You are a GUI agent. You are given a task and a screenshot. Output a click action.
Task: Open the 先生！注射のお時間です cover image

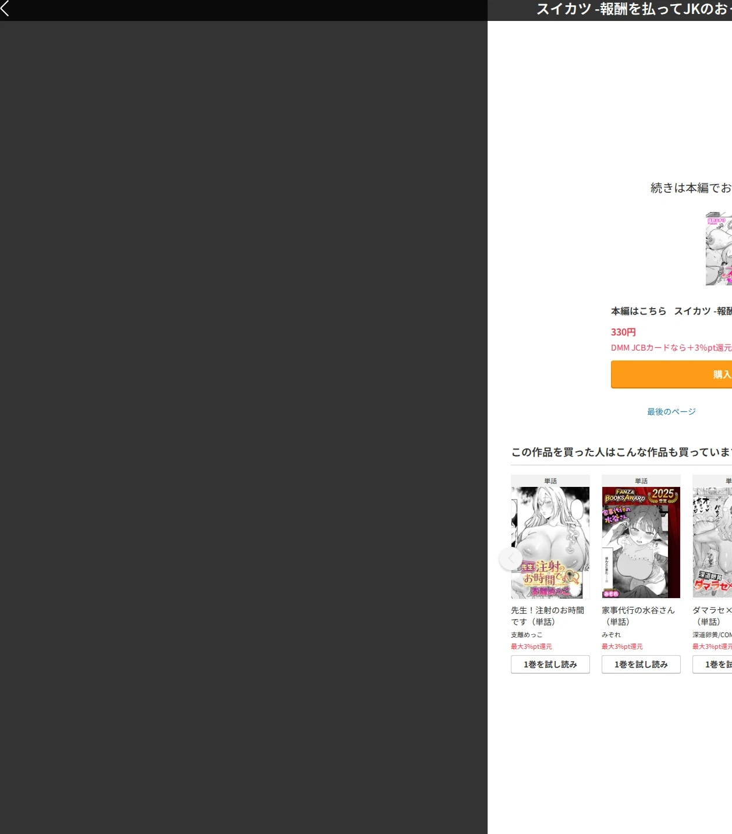(550, 542)
